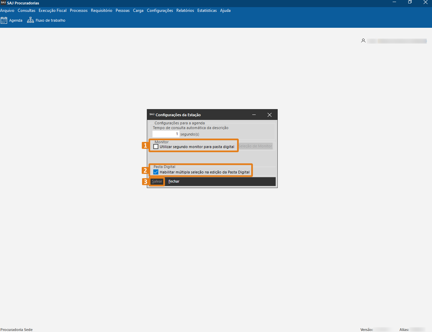Screen dimensions: 432x332
Task: Enable Utilizar segundo monitor para pasta digital
Action: [x=156, y=147]
